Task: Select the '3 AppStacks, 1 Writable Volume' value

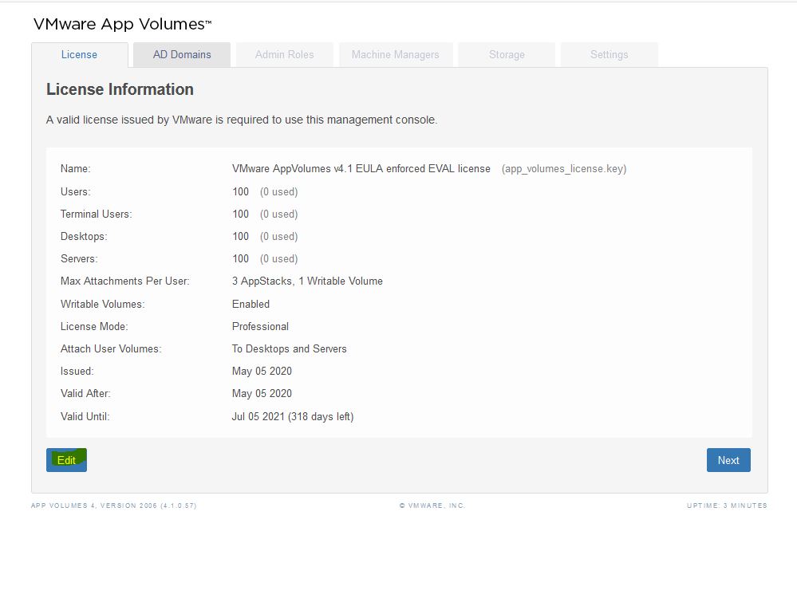Action: 307,281
